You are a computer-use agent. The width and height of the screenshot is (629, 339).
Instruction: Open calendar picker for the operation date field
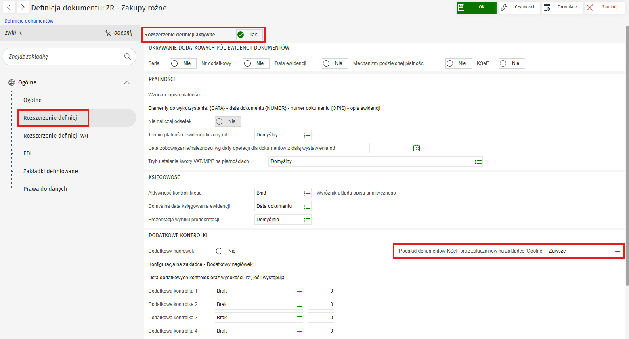[417, 149]
